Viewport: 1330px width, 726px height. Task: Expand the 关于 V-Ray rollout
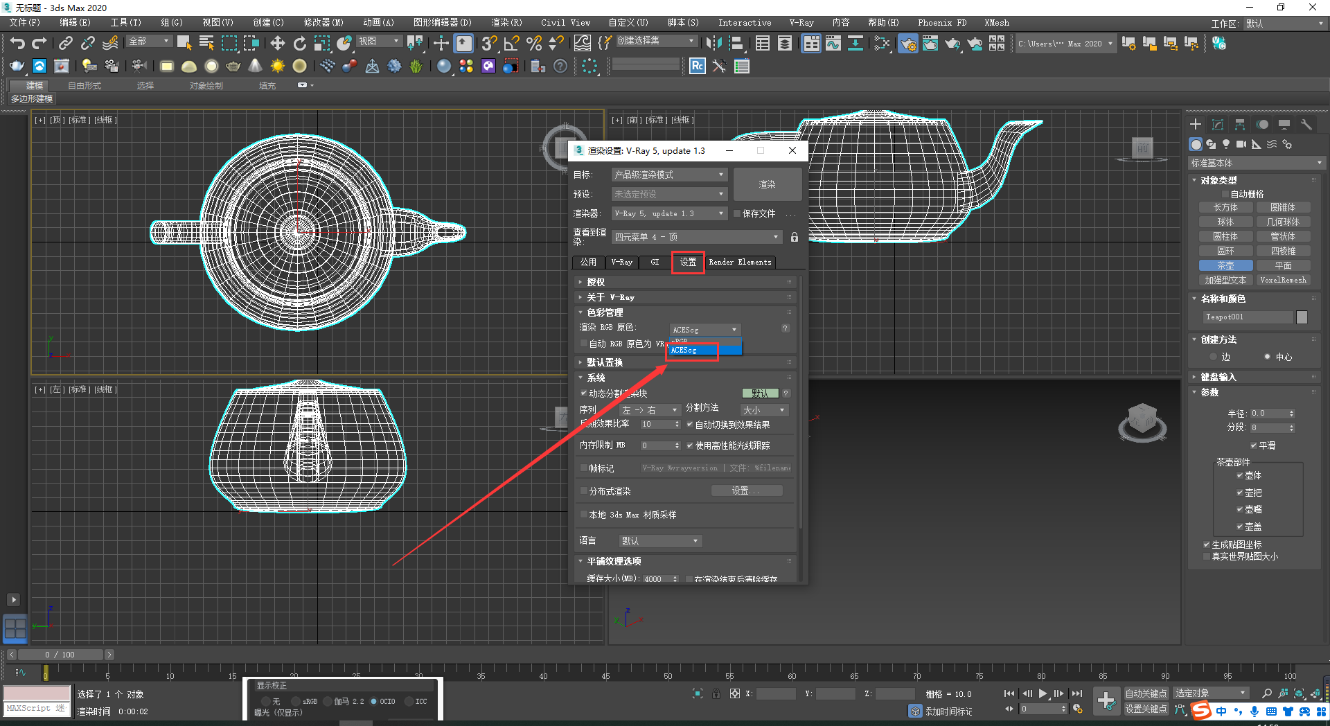686,297
